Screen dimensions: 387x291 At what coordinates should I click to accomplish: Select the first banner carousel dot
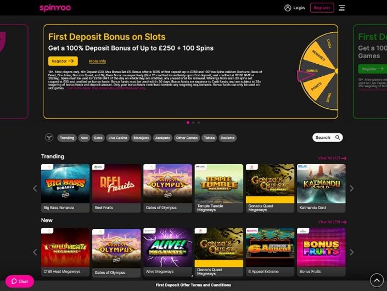click(x=188, y=122)
